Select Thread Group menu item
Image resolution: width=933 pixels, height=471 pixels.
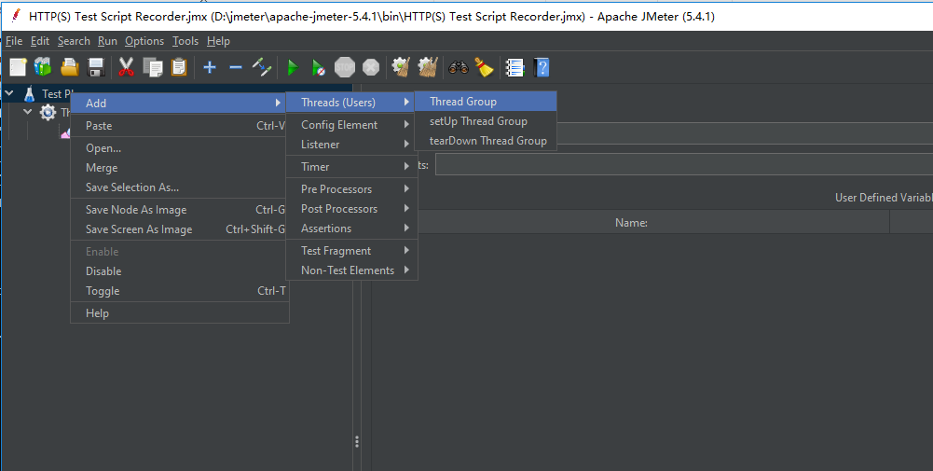pos(486,102)
